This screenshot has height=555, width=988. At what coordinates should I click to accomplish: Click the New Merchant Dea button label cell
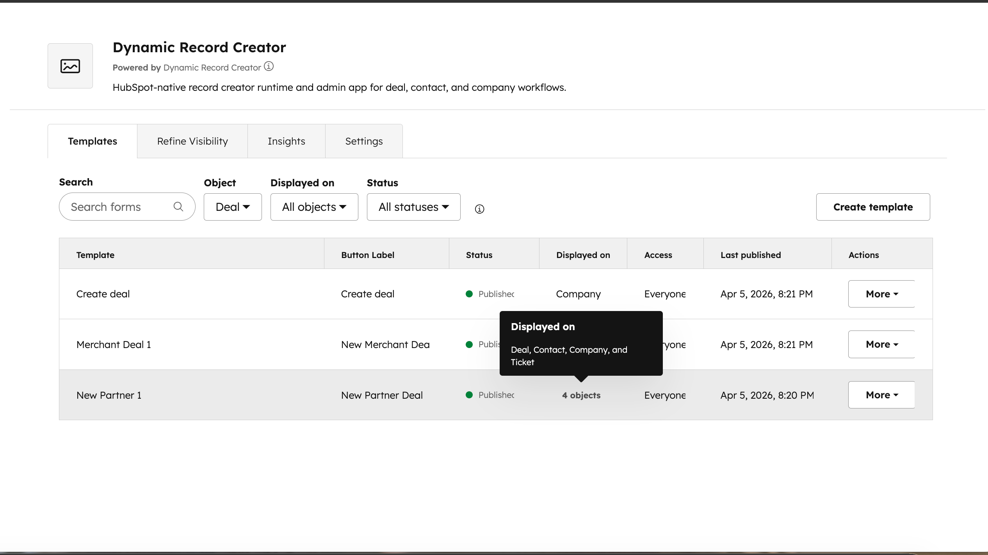pyautogui.click(x=385, y=345)
